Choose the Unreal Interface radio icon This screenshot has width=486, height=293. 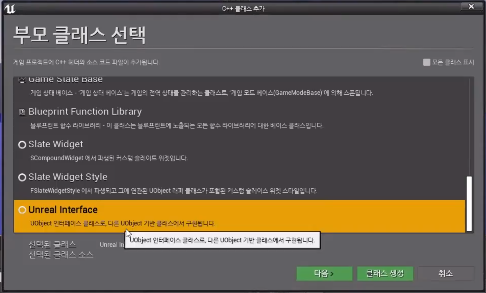(x=22, y=210)
